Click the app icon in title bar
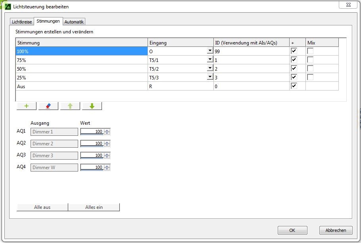The width and height of the screenshot is (361, 243). tap(8, 6)
